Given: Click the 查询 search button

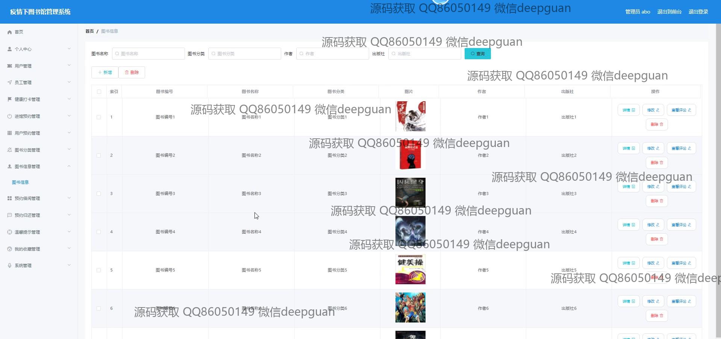Looking at the screenshot, I should click(477, 54).
